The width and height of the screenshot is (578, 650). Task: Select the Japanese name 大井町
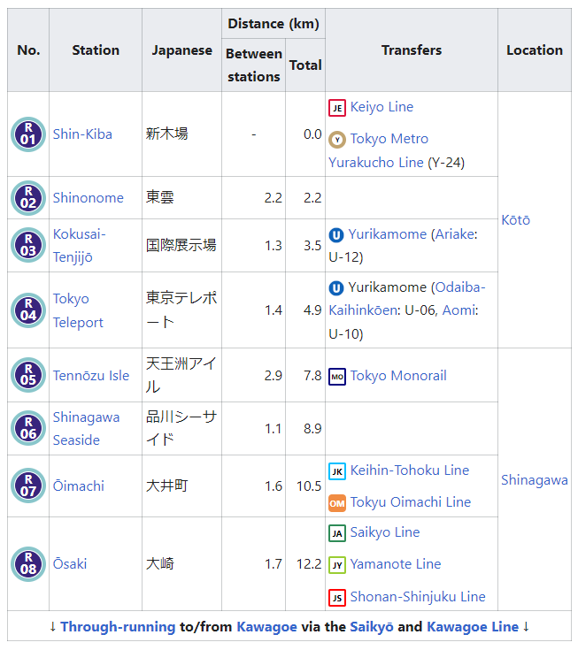(166, 486)
